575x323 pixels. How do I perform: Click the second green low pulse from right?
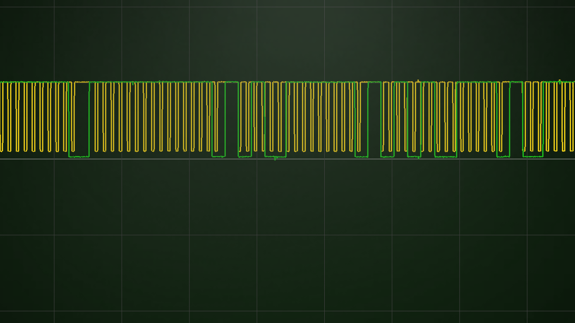(x=503, y=156)
